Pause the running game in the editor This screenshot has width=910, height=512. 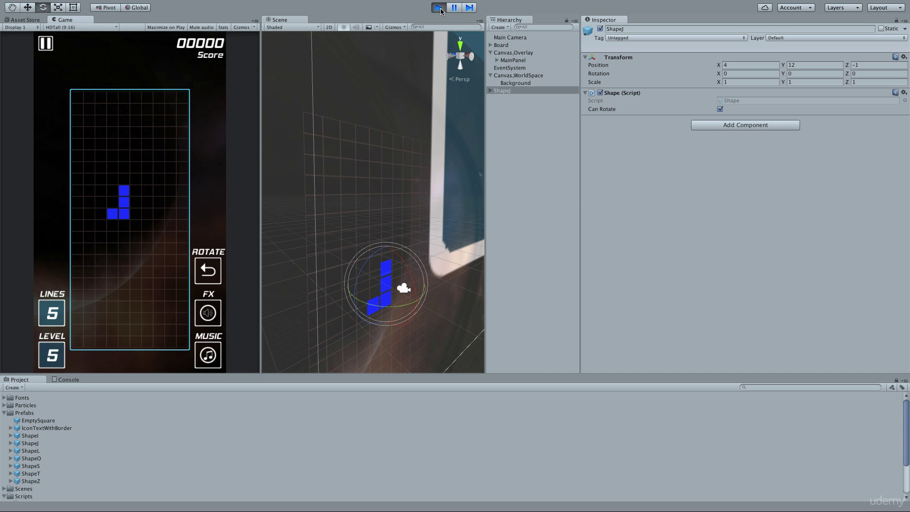[x=454, y=8]
